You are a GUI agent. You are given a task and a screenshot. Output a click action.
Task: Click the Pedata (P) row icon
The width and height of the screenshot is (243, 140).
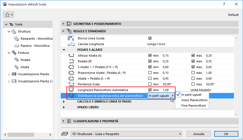[x=71, y=61]
